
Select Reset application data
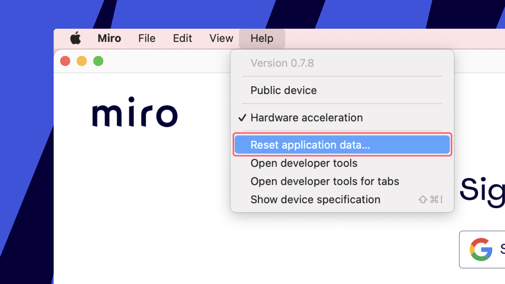pyautogui.click(x=310, y=145)
